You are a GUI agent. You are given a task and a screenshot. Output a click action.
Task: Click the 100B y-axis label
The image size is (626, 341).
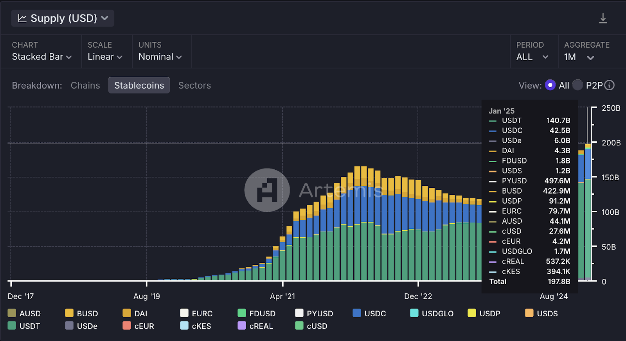610,212
